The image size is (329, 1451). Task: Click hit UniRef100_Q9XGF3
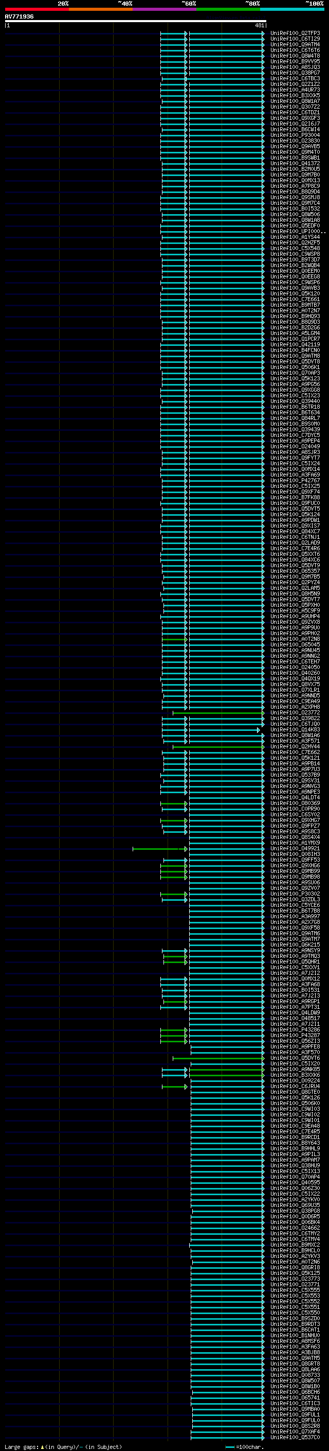coord(295,118)
